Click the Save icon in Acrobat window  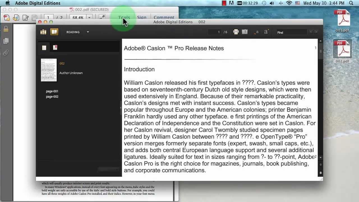34,18
